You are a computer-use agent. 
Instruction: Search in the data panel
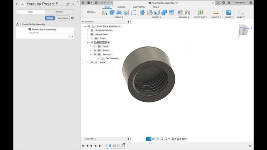[x=73, y=4]
